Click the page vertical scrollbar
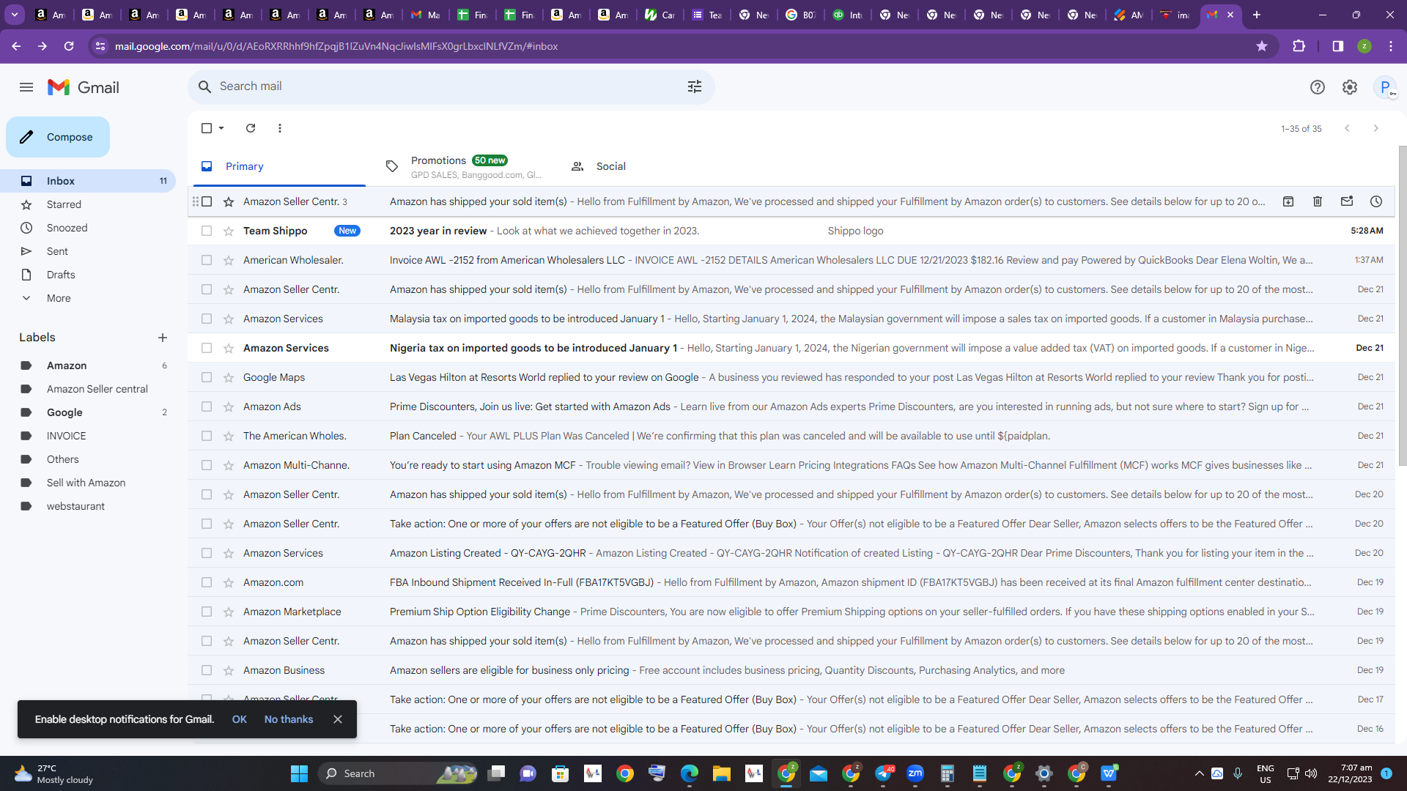Viewport: 1407px width, 791px height. click(x=1403, y=305)
